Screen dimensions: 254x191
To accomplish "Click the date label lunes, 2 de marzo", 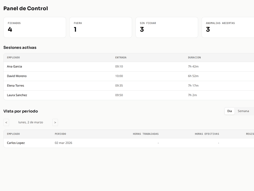I will [32, 122].
